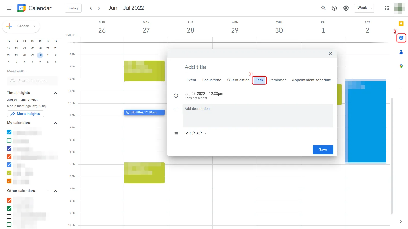408x229 pixels.
Task: Uncheck the first calendar under My calendars
Action: (x=9, y=132)
